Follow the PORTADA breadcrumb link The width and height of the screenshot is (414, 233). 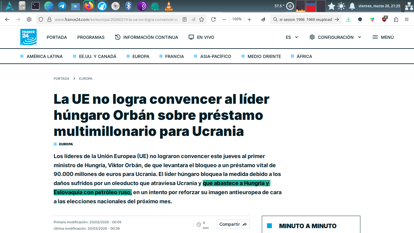[x=62, y=79]
